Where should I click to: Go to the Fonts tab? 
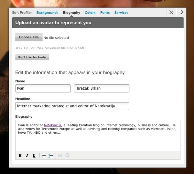(105, 13)
